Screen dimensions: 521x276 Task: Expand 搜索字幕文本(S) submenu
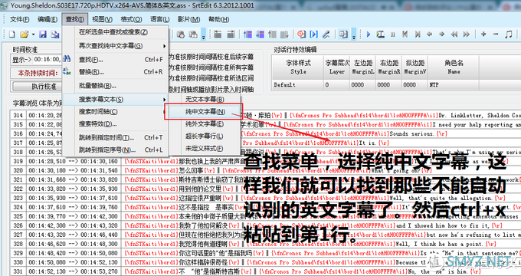click(116, 100)
